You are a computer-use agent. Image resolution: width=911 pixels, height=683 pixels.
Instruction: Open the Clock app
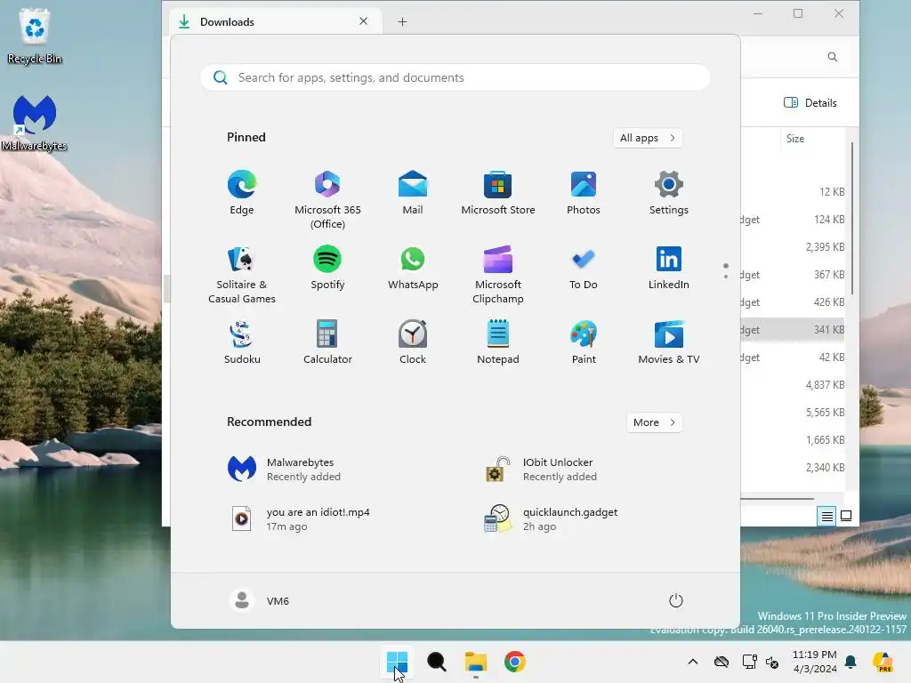(413, 342)
